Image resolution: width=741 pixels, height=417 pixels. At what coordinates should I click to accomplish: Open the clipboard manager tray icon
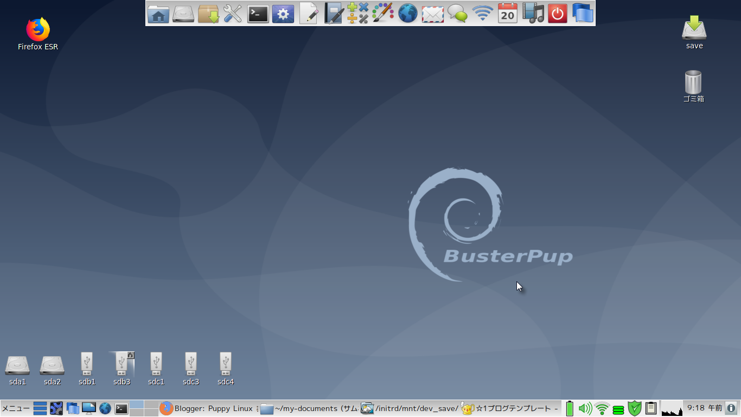coord(651,408)
